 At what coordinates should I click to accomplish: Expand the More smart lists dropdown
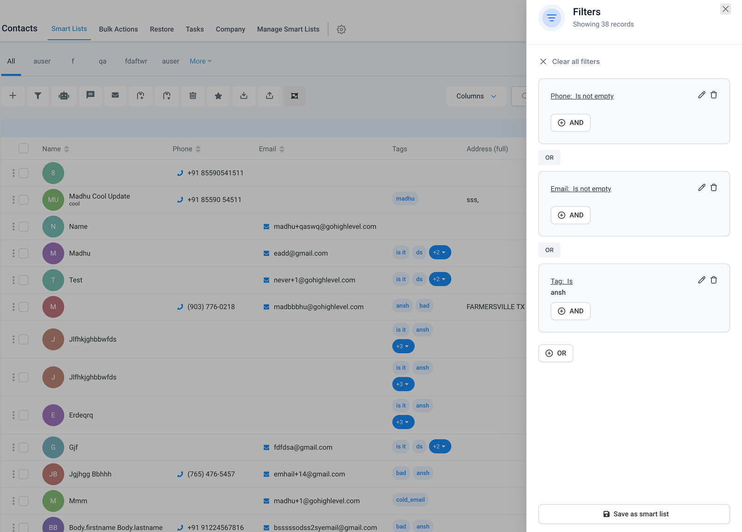click(x=200, y=61)
